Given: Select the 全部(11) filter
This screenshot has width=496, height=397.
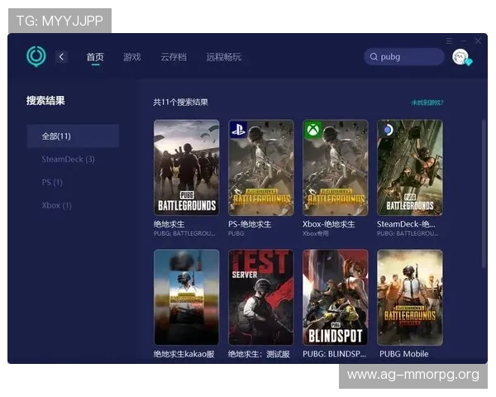Looking at the screenshot, I should [73, 136].
